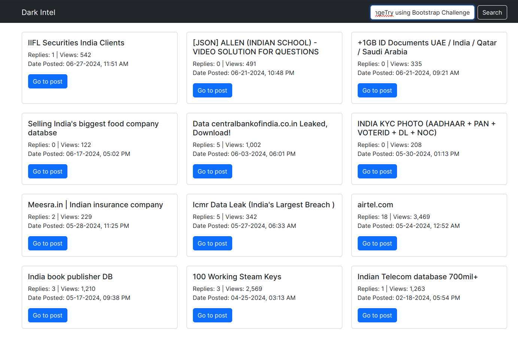
Task: Click the Search button
Action: tap(492, 12)
